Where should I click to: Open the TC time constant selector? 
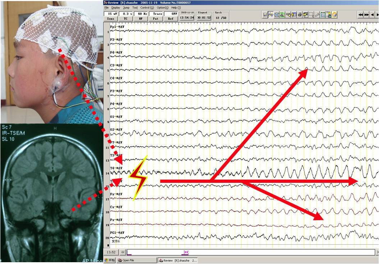tap(125, 19)
